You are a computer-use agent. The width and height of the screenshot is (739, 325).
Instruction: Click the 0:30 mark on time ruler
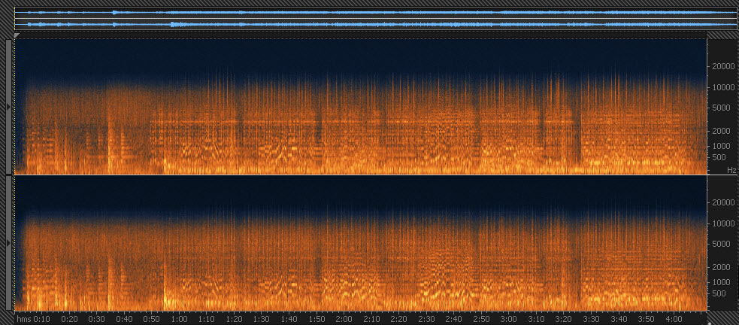pyautogui.click(x=97, y=319)
